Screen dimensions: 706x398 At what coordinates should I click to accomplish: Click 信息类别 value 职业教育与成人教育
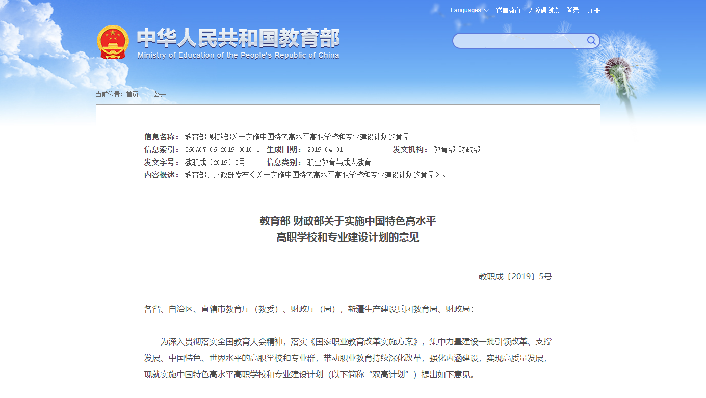(339, 162)
